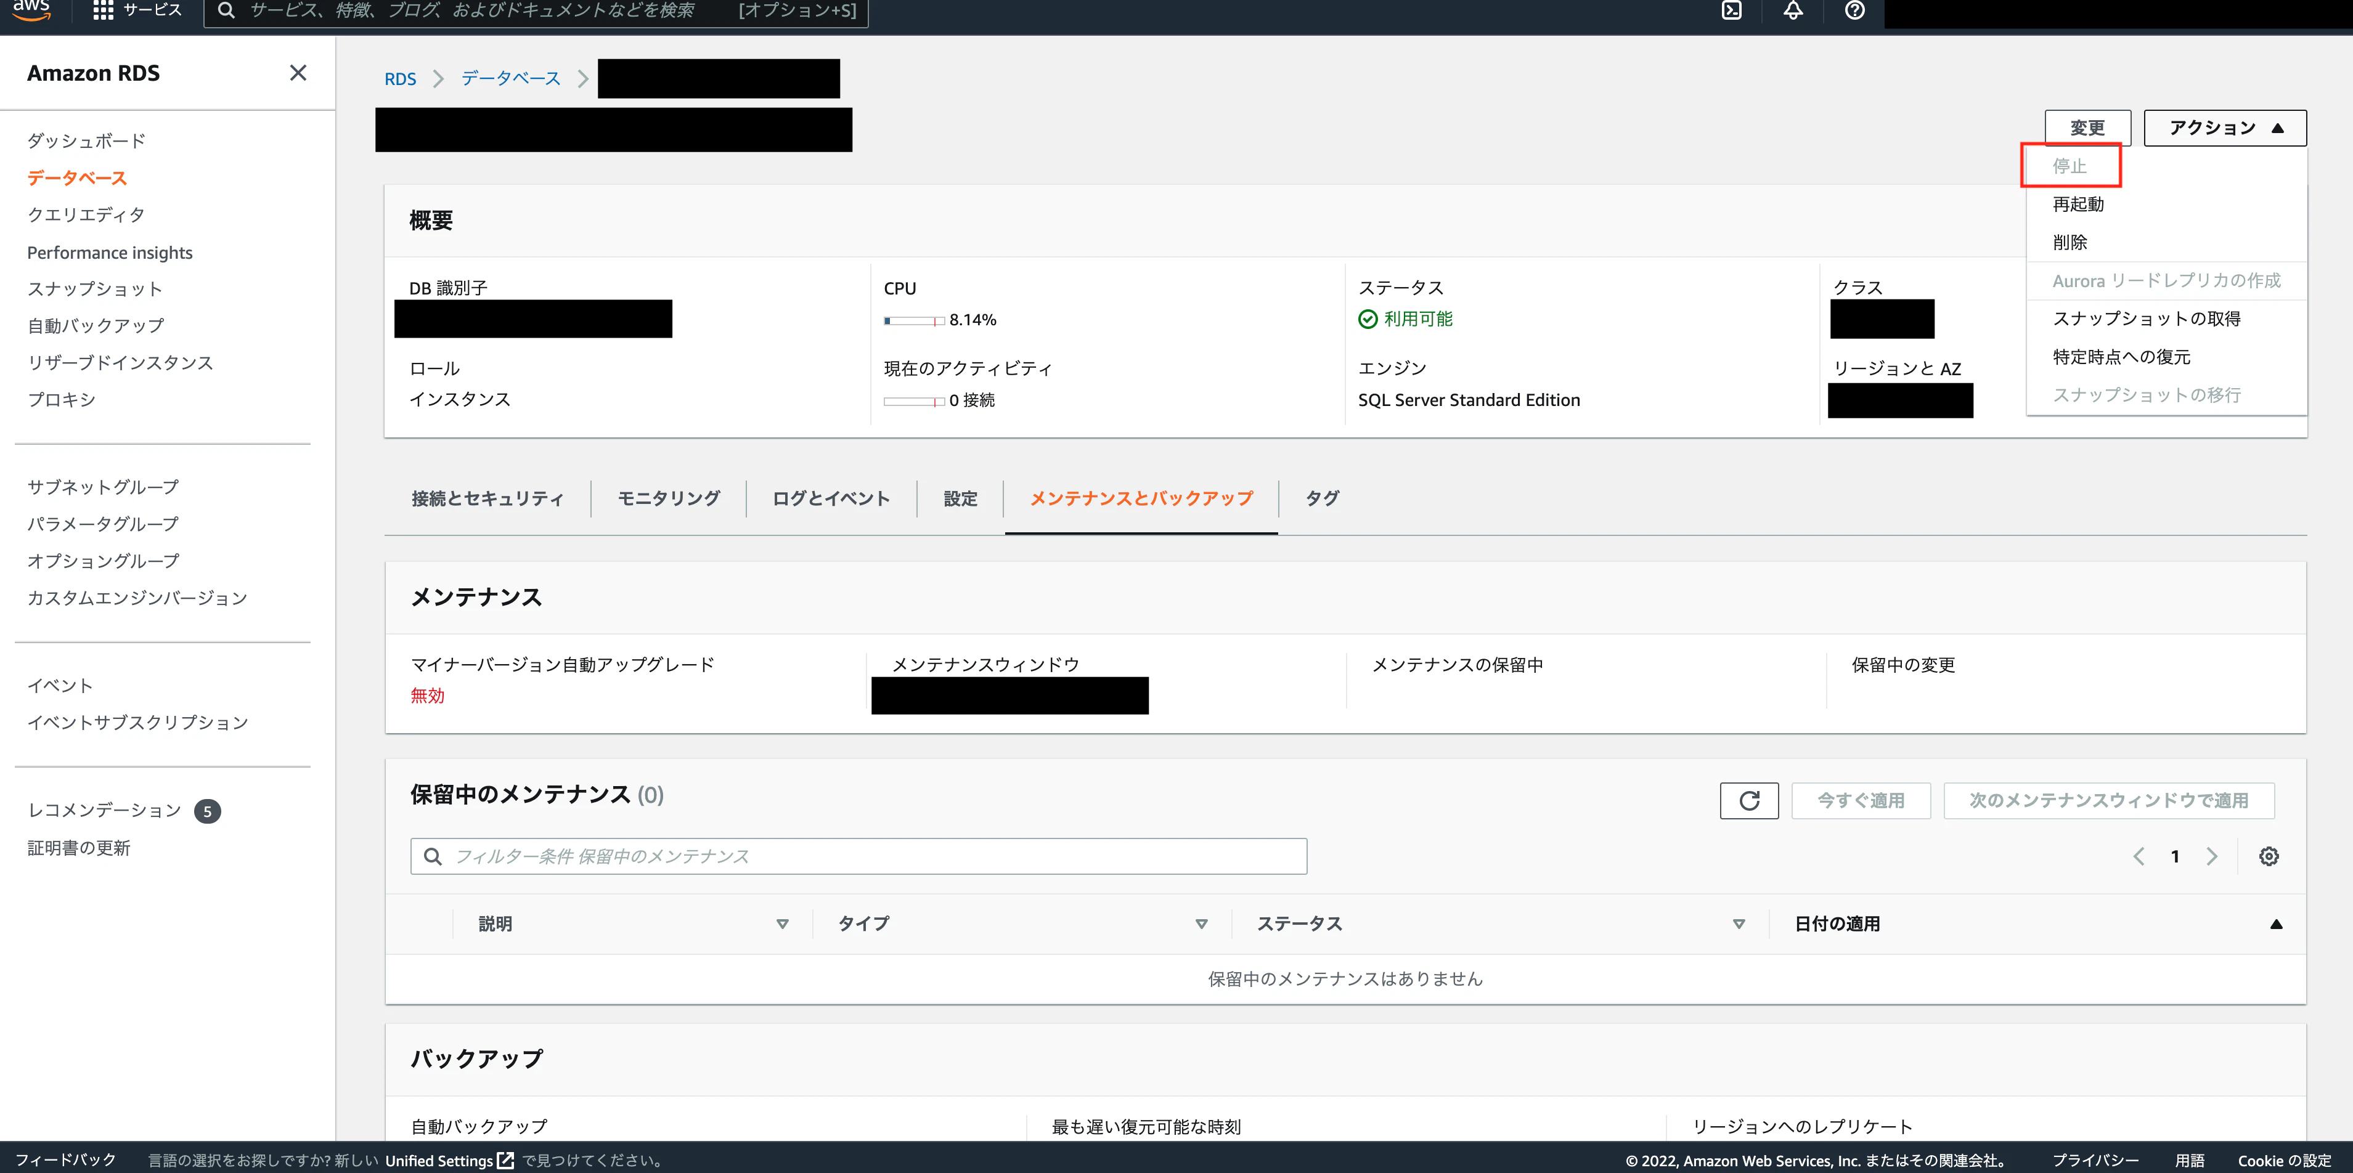Open 自動バックアップ in the sidebar
Image resolution: width=2353 pixels, height=1173 pixels.
95,326
